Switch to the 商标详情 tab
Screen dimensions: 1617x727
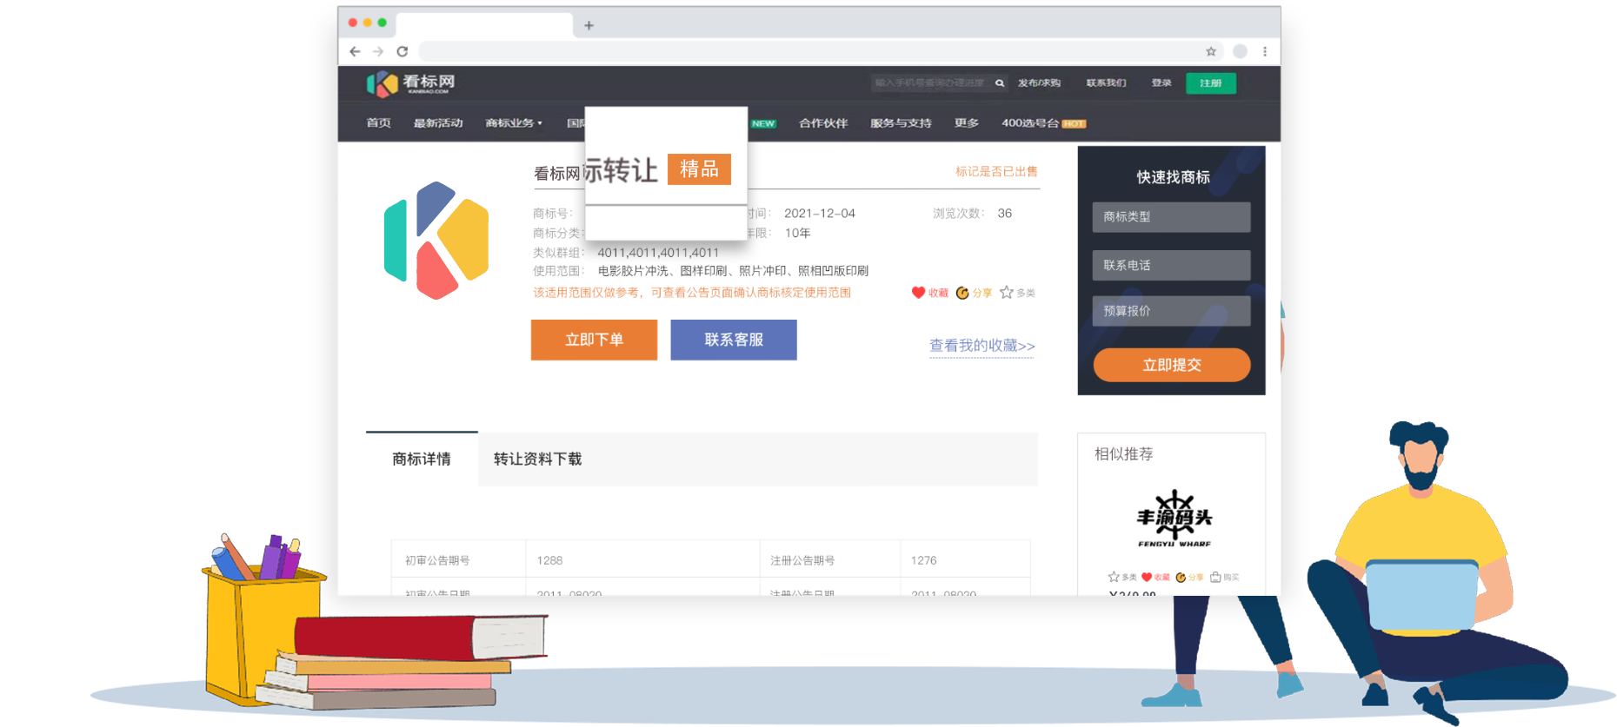click(x=422, y=459)
